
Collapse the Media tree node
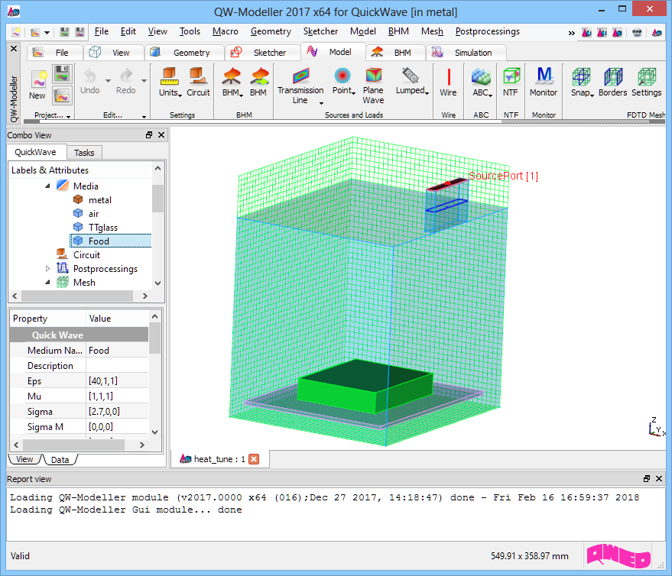click(x=47, y=186)
